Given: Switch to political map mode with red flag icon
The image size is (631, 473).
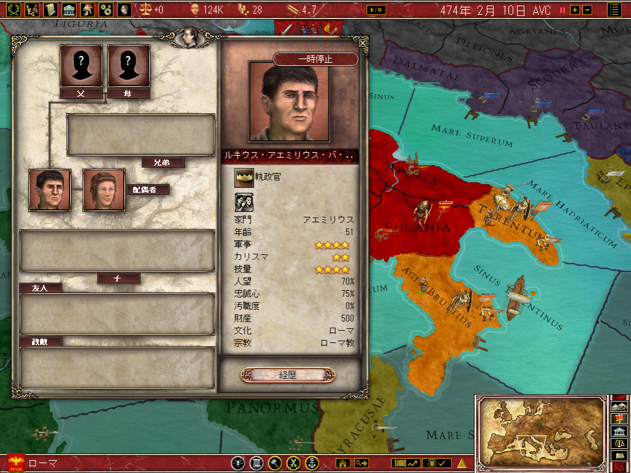Looking at the screenshot, I should pos(619,419).
